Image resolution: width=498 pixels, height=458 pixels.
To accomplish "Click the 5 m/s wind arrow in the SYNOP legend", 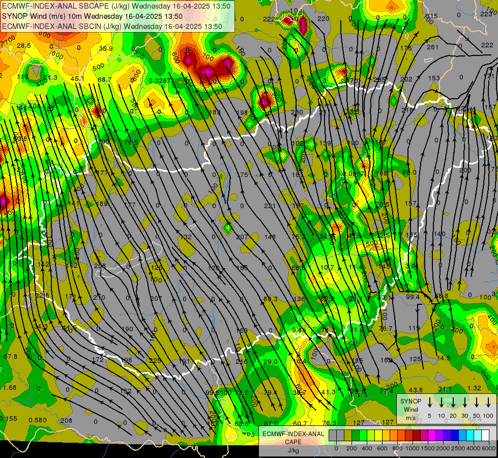I will coord(429,403).
